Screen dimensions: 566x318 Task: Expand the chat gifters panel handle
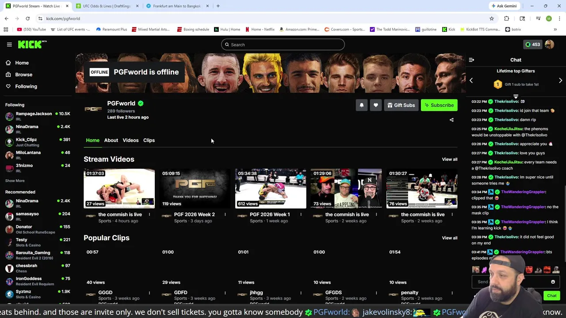516,96
